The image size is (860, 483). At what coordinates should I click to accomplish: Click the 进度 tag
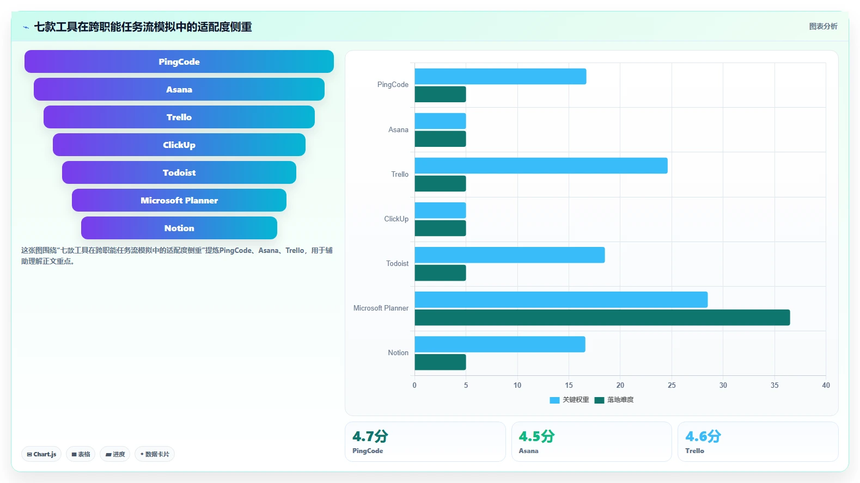pos(115,454)
